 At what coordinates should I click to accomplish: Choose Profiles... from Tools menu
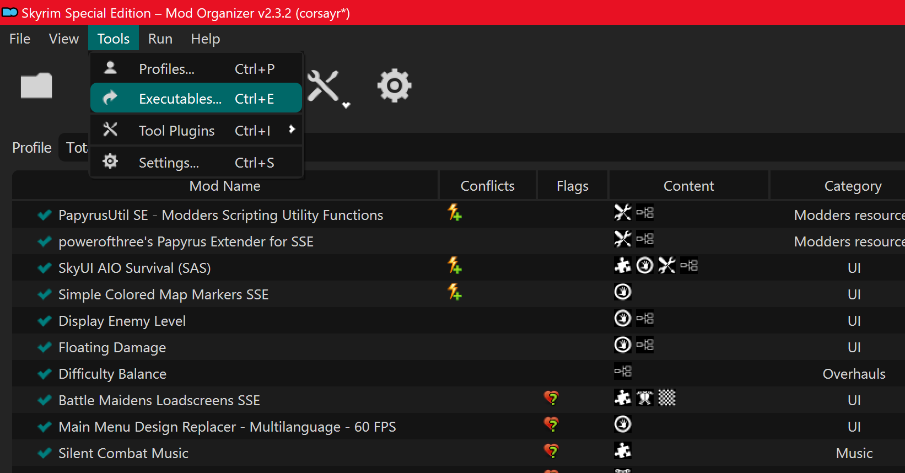(x=196, y=68)
